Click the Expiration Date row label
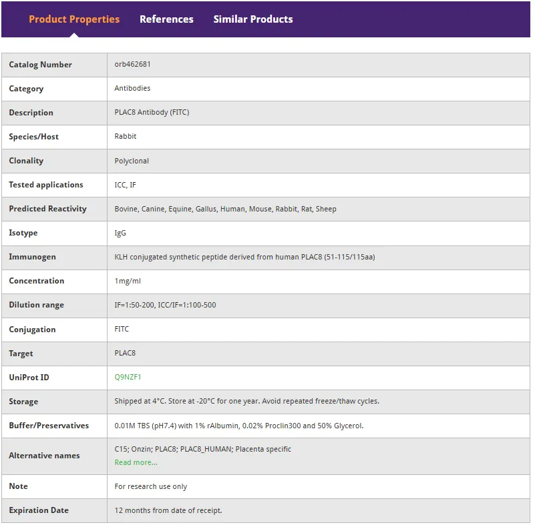The width and height of the screenshot is (533, 525). coord(39,510)
